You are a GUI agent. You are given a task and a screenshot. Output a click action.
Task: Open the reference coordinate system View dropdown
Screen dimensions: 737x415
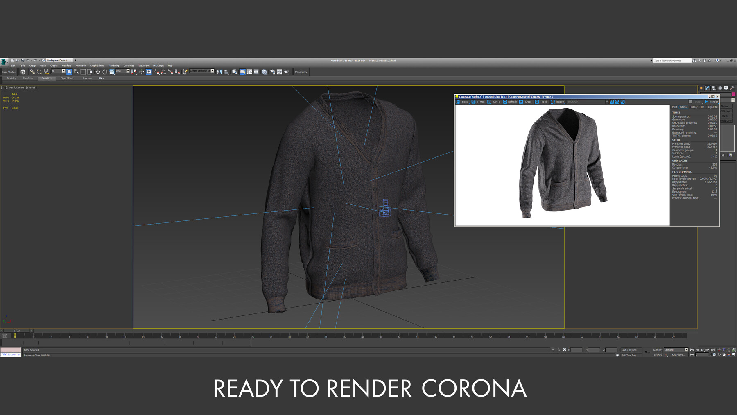(122, 71)
